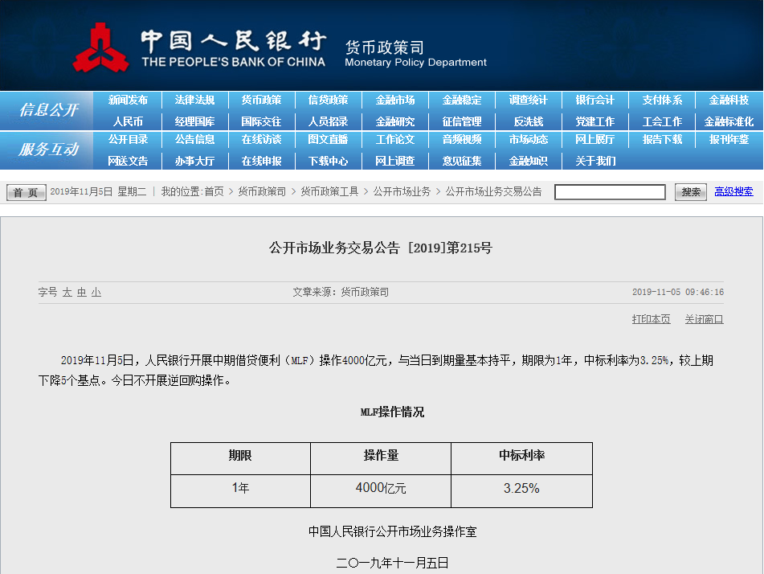Open 高级搜索 advanced search link
764x574 pixels.
click(x=733, y=191)
